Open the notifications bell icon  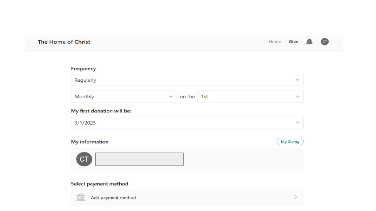coord(309,42)
